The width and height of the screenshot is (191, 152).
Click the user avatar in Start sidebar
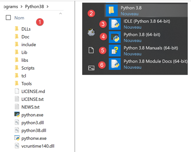pyautogui.click(x=91, y=33)
